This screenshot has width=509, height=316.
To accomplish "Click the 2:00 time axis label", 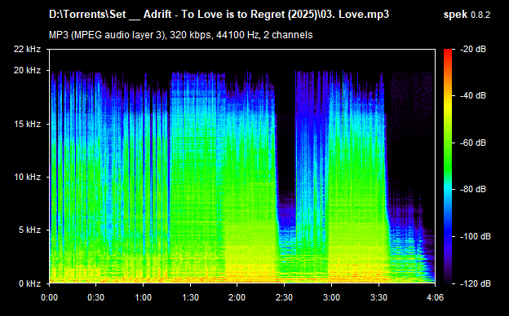I will pos(237,297).
